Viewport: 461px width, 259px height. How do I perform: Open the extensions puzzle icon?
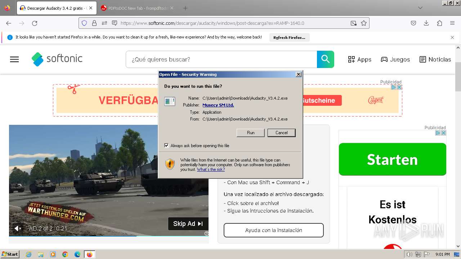[439, 23]
